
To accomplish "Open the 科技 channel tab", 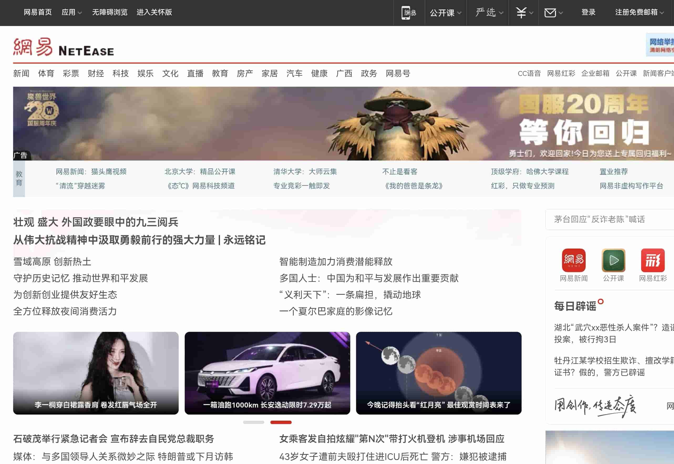I will click(120, 74).
